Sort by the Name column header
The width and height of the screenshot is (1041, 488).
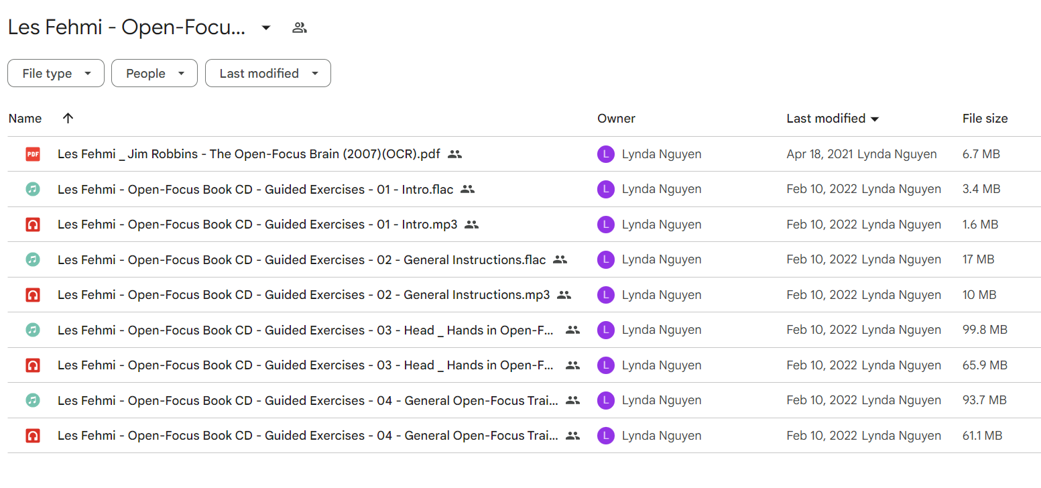point(25,119)
